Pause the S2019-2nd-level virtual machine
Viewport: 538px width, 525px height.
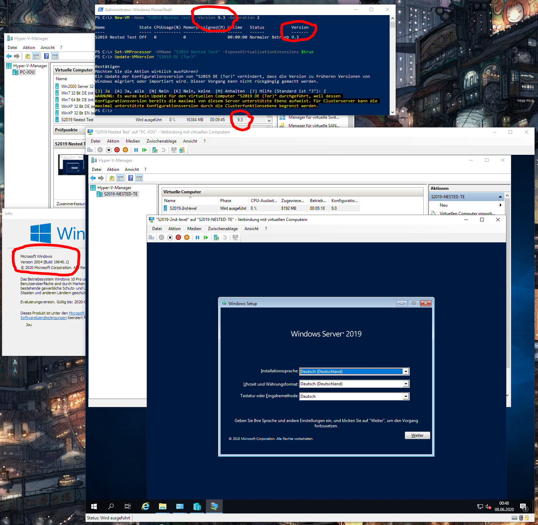pyautogui.click(x=197, y=237)
